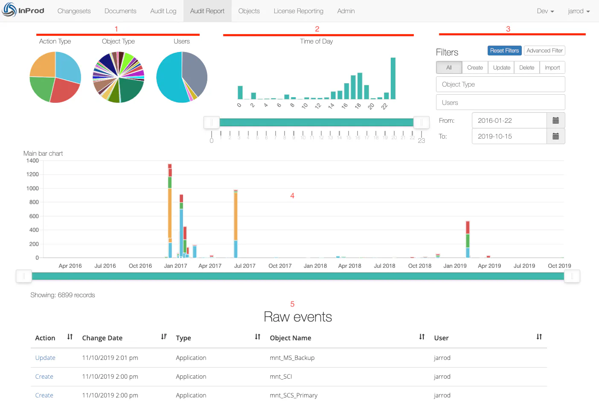Open the Audit Log page

(x=163, y=11)
